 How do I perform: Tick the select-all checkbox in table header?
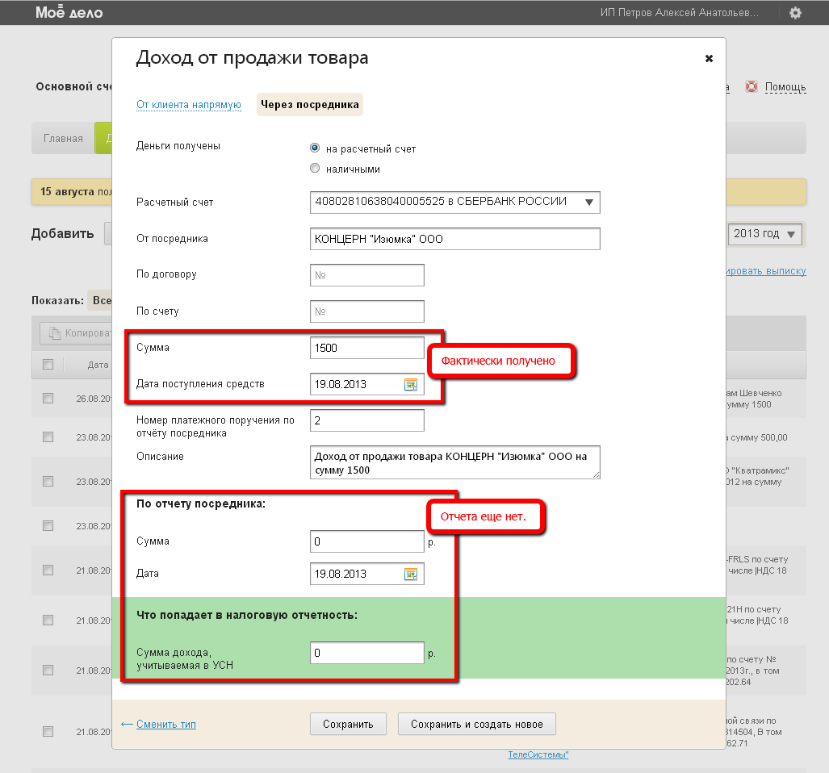click(x=48, y=365)
